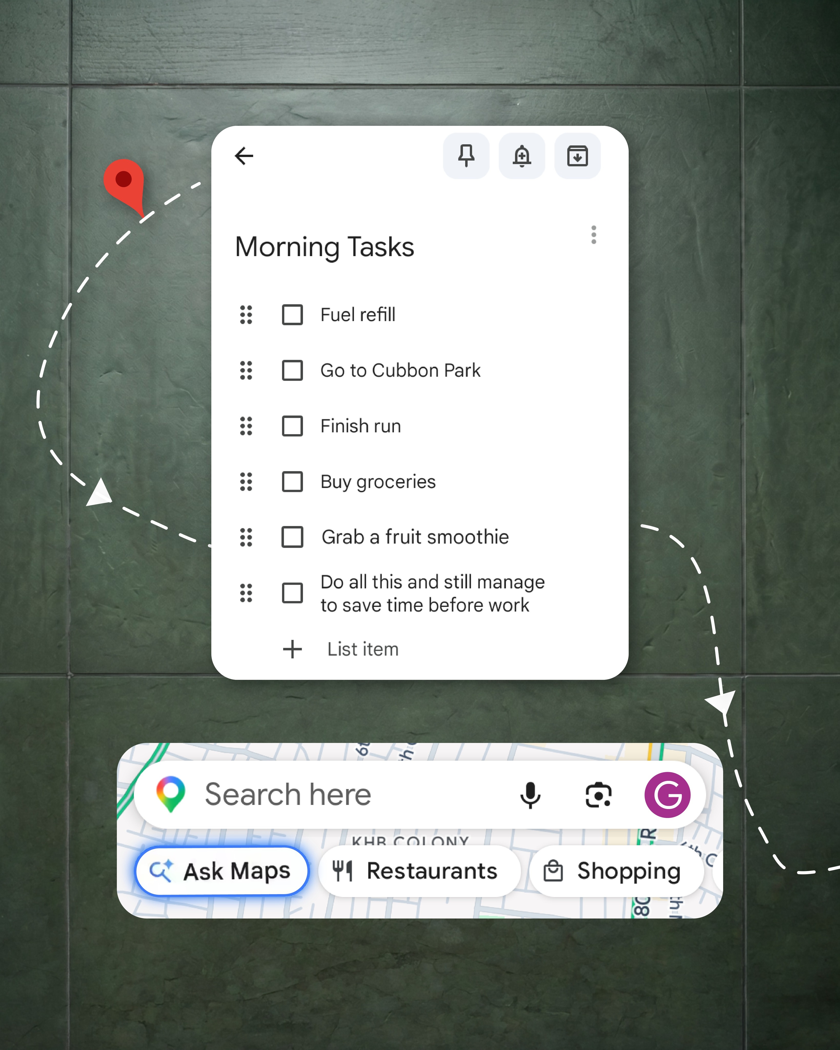The width and height of the screenshot is (840, 1050).
Task: Click the Grab a fruit smoothie text
Action: tap(415, 537)
